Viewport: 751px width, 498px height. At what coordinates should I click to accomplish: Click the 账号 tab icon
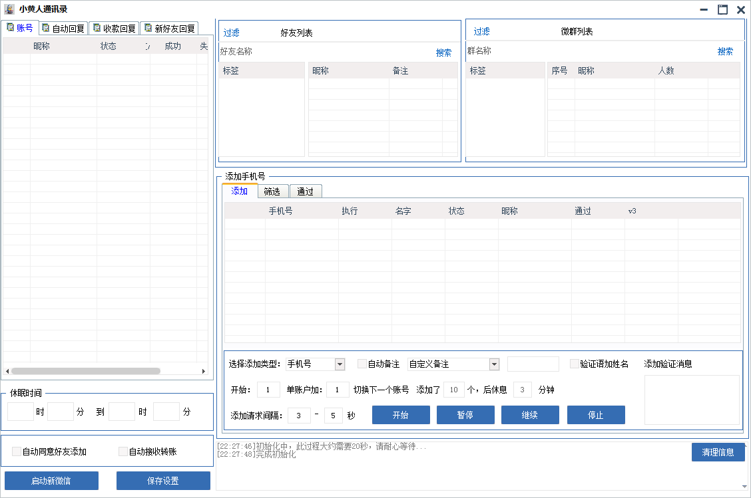[10, 27]
